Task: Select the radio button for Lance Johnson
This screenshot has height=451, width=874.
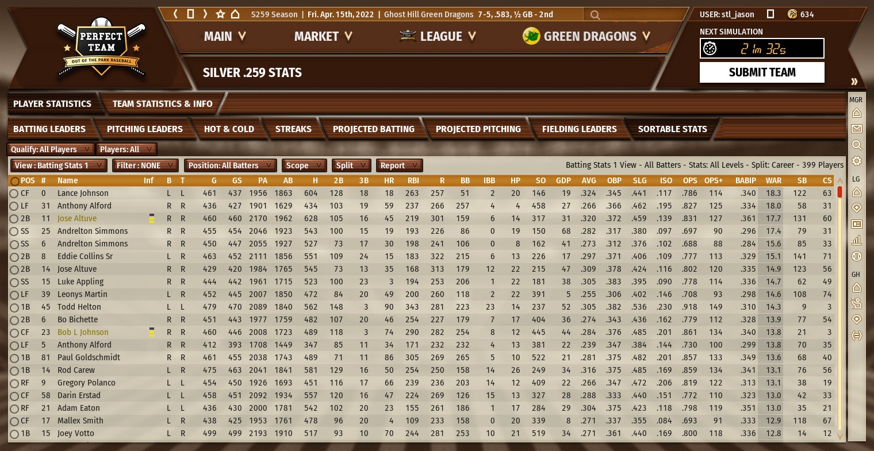Action: (14, 194)
